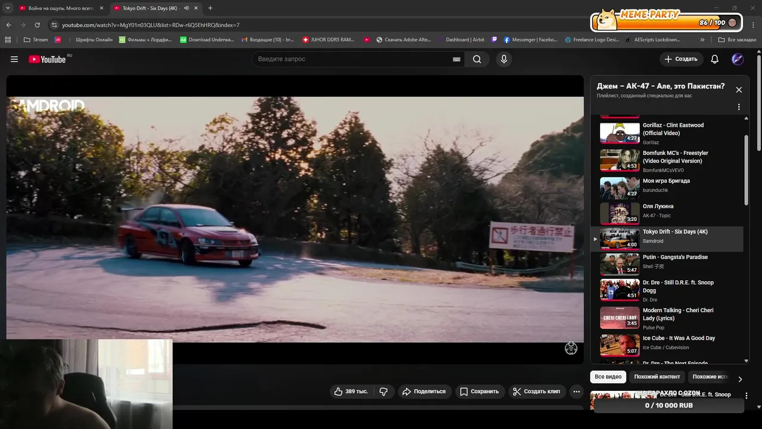Open the notifications bell

pos(715,59)
